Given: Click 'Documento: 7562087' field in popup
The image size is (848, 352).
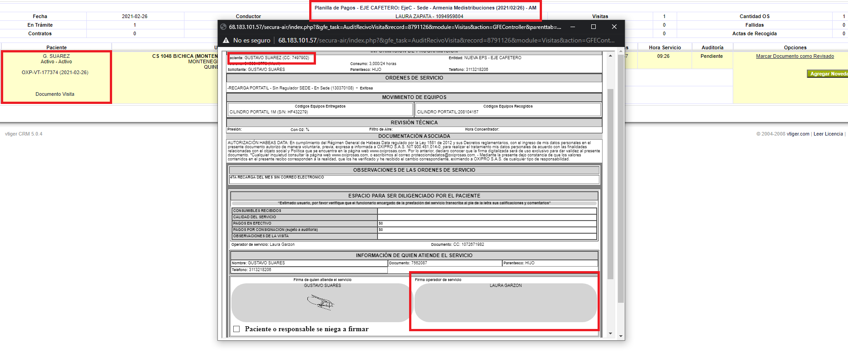Looking at the screenshot, I should point(445,263).
